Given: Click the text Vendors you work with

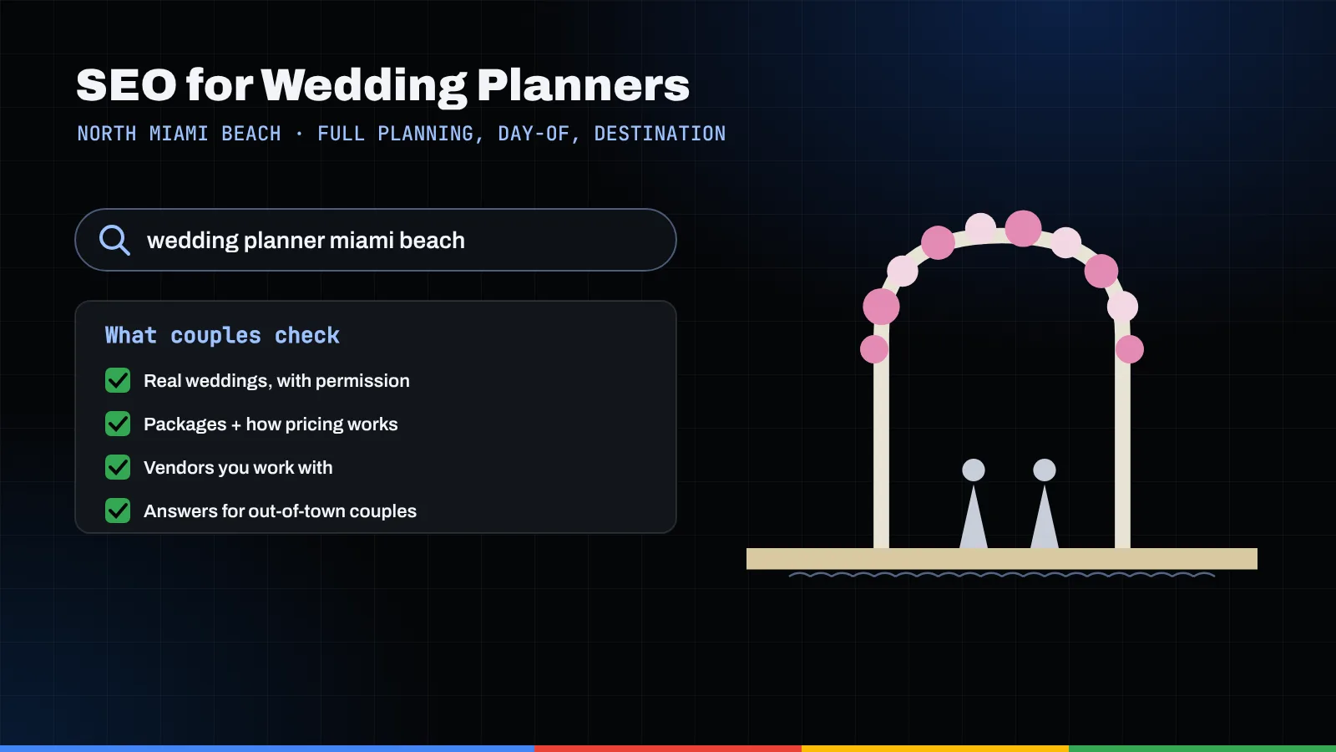Looking at the screenshot, I should tap(238, 468).
